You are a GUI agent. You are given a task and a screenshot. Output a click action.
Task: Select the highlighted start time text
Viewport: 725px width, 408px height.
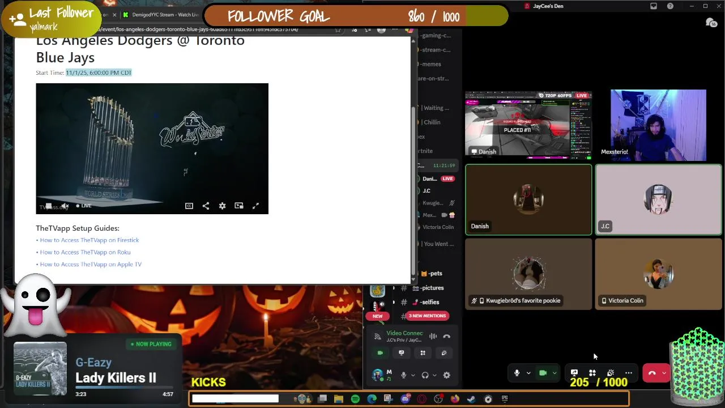point(99,73)
